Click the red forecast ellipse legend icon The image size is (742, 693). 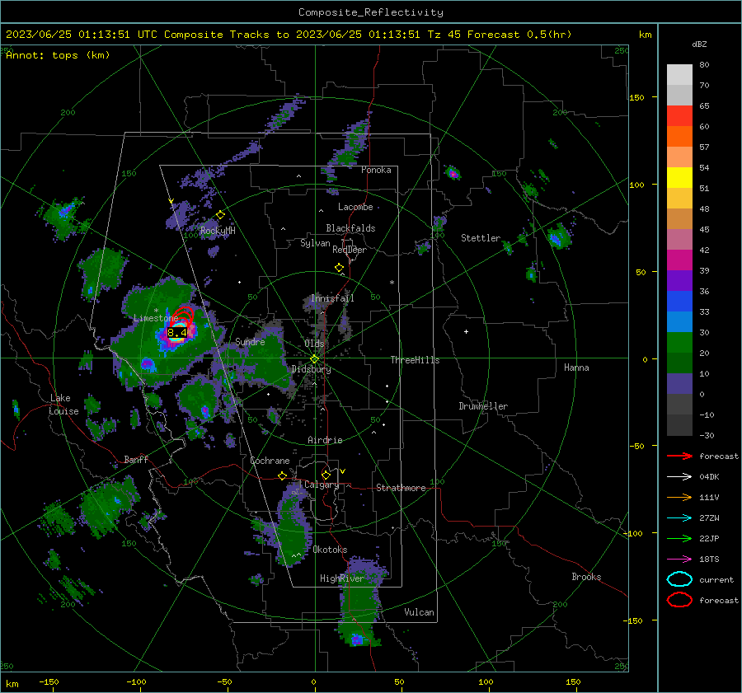coord(679,600)
